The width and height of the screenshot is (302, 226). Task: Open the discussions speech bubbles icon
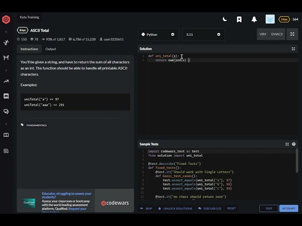tap(6, 112)
